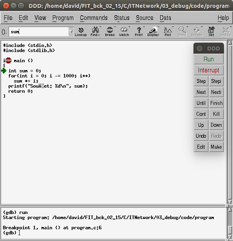
Task: Click the green Run button
Action: pyautogui.click(x=209, y=59)
